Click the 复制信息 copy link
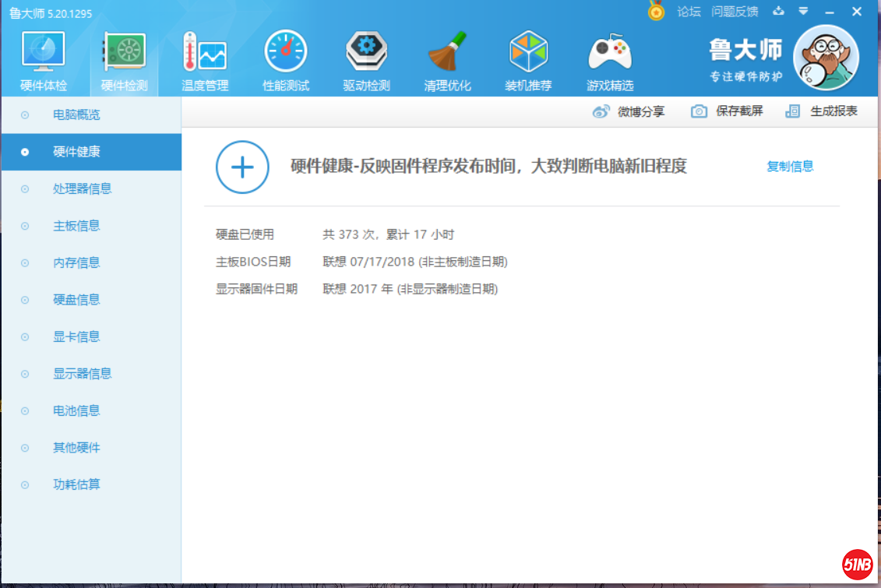 (790, 166)
